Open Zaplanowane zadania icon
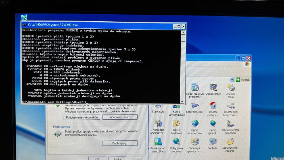 point(230,145)
